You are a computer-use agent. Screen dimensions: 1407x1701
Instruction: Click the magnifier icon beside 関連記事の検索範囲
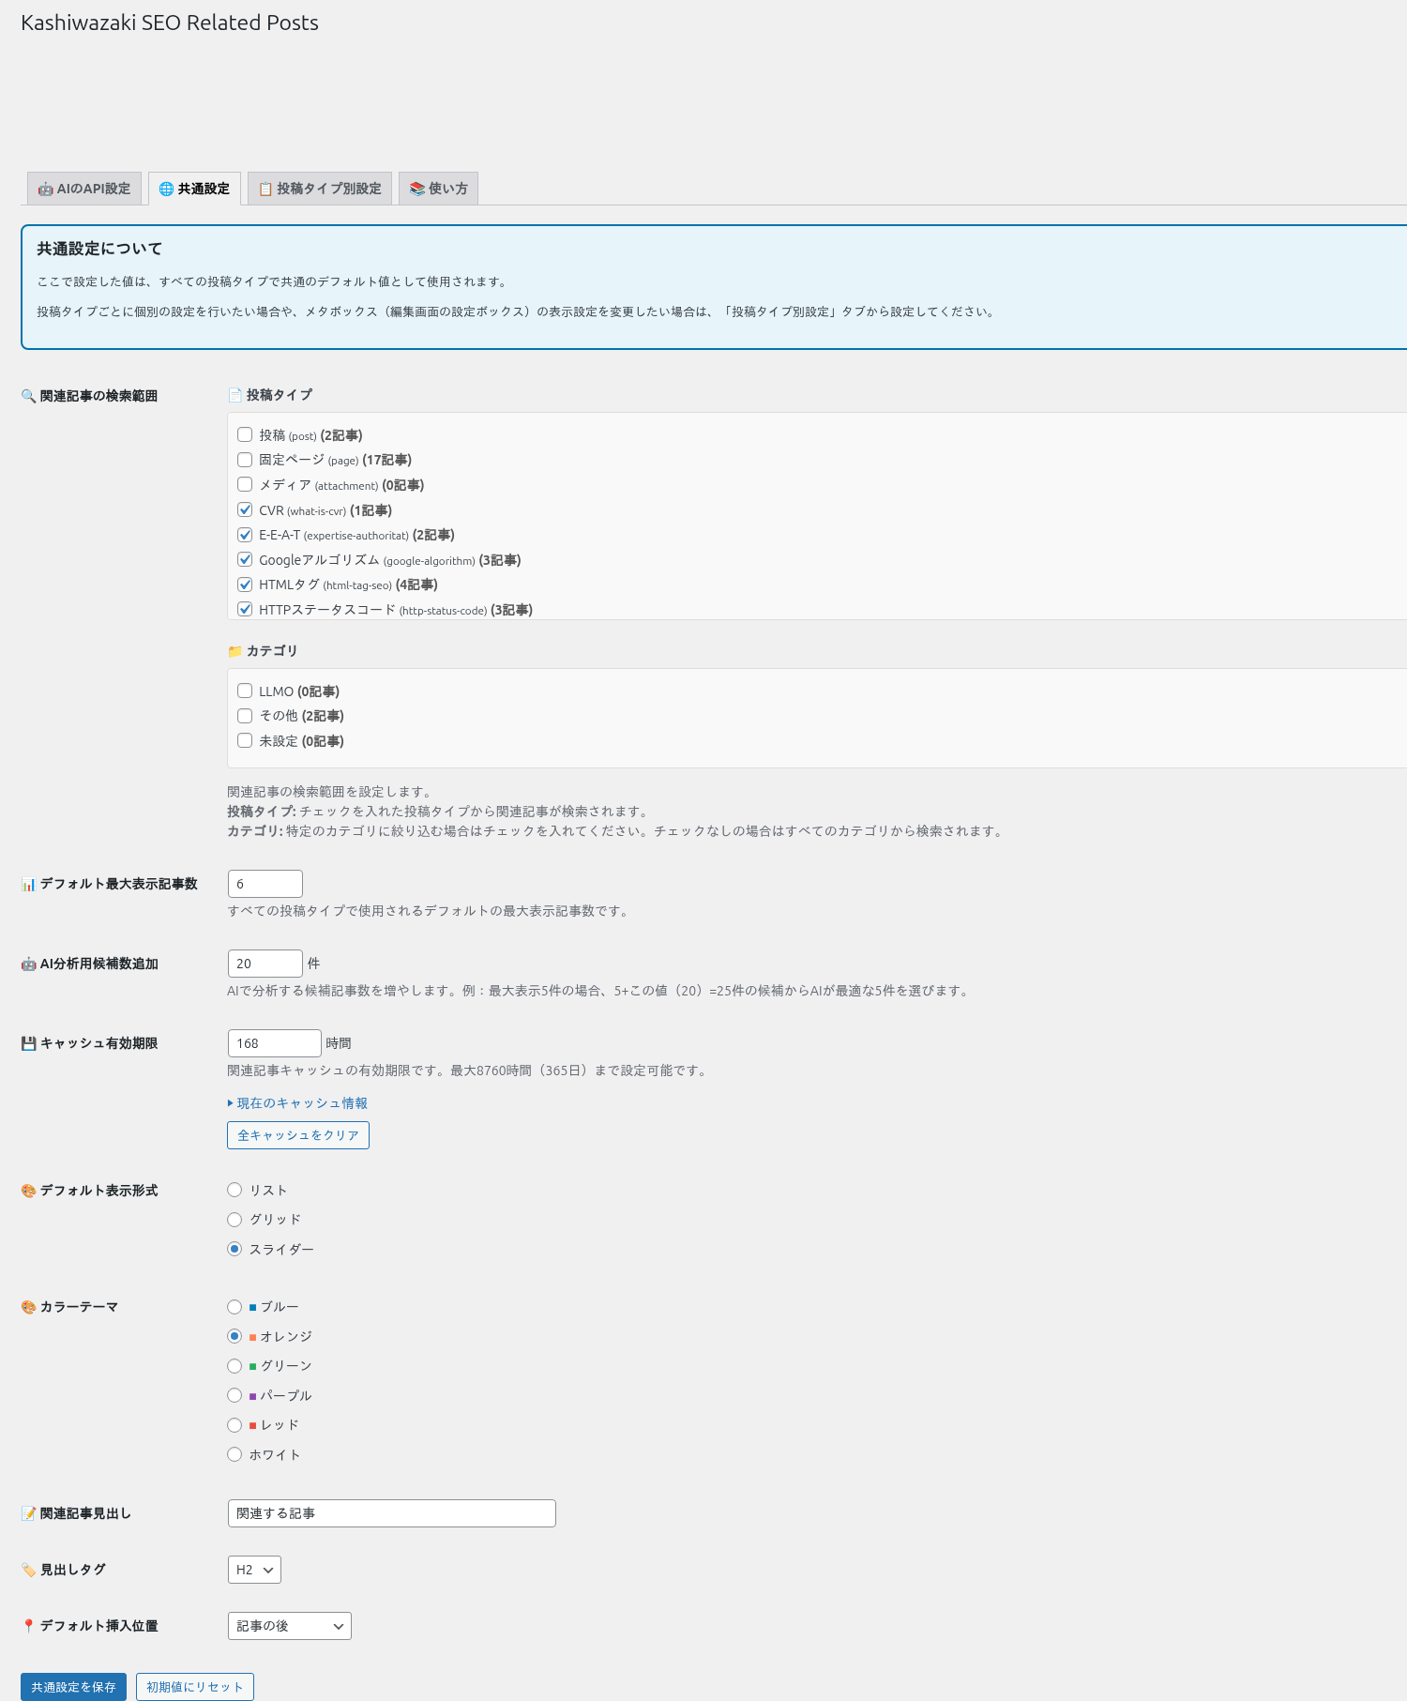(x=28, y=397)
